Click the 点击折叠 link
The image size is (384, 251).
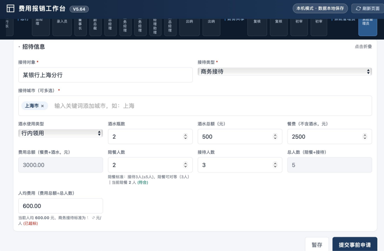coord(363,47)
